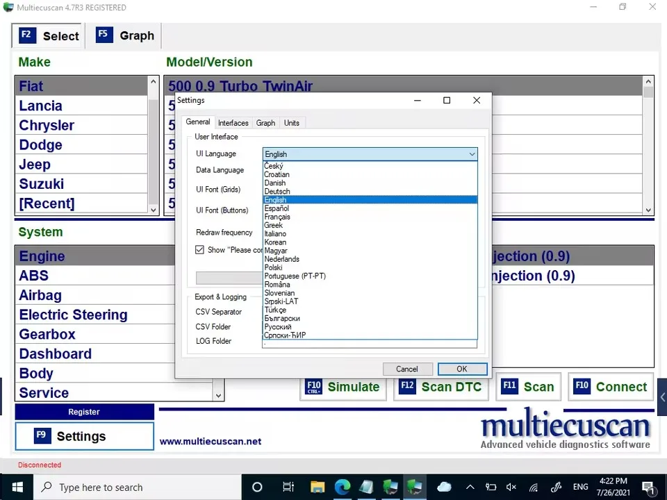The width and height of the screenshot is (667, 500).
Task: Choose Deutsch from the language list
Action: [x=277, y=192]
